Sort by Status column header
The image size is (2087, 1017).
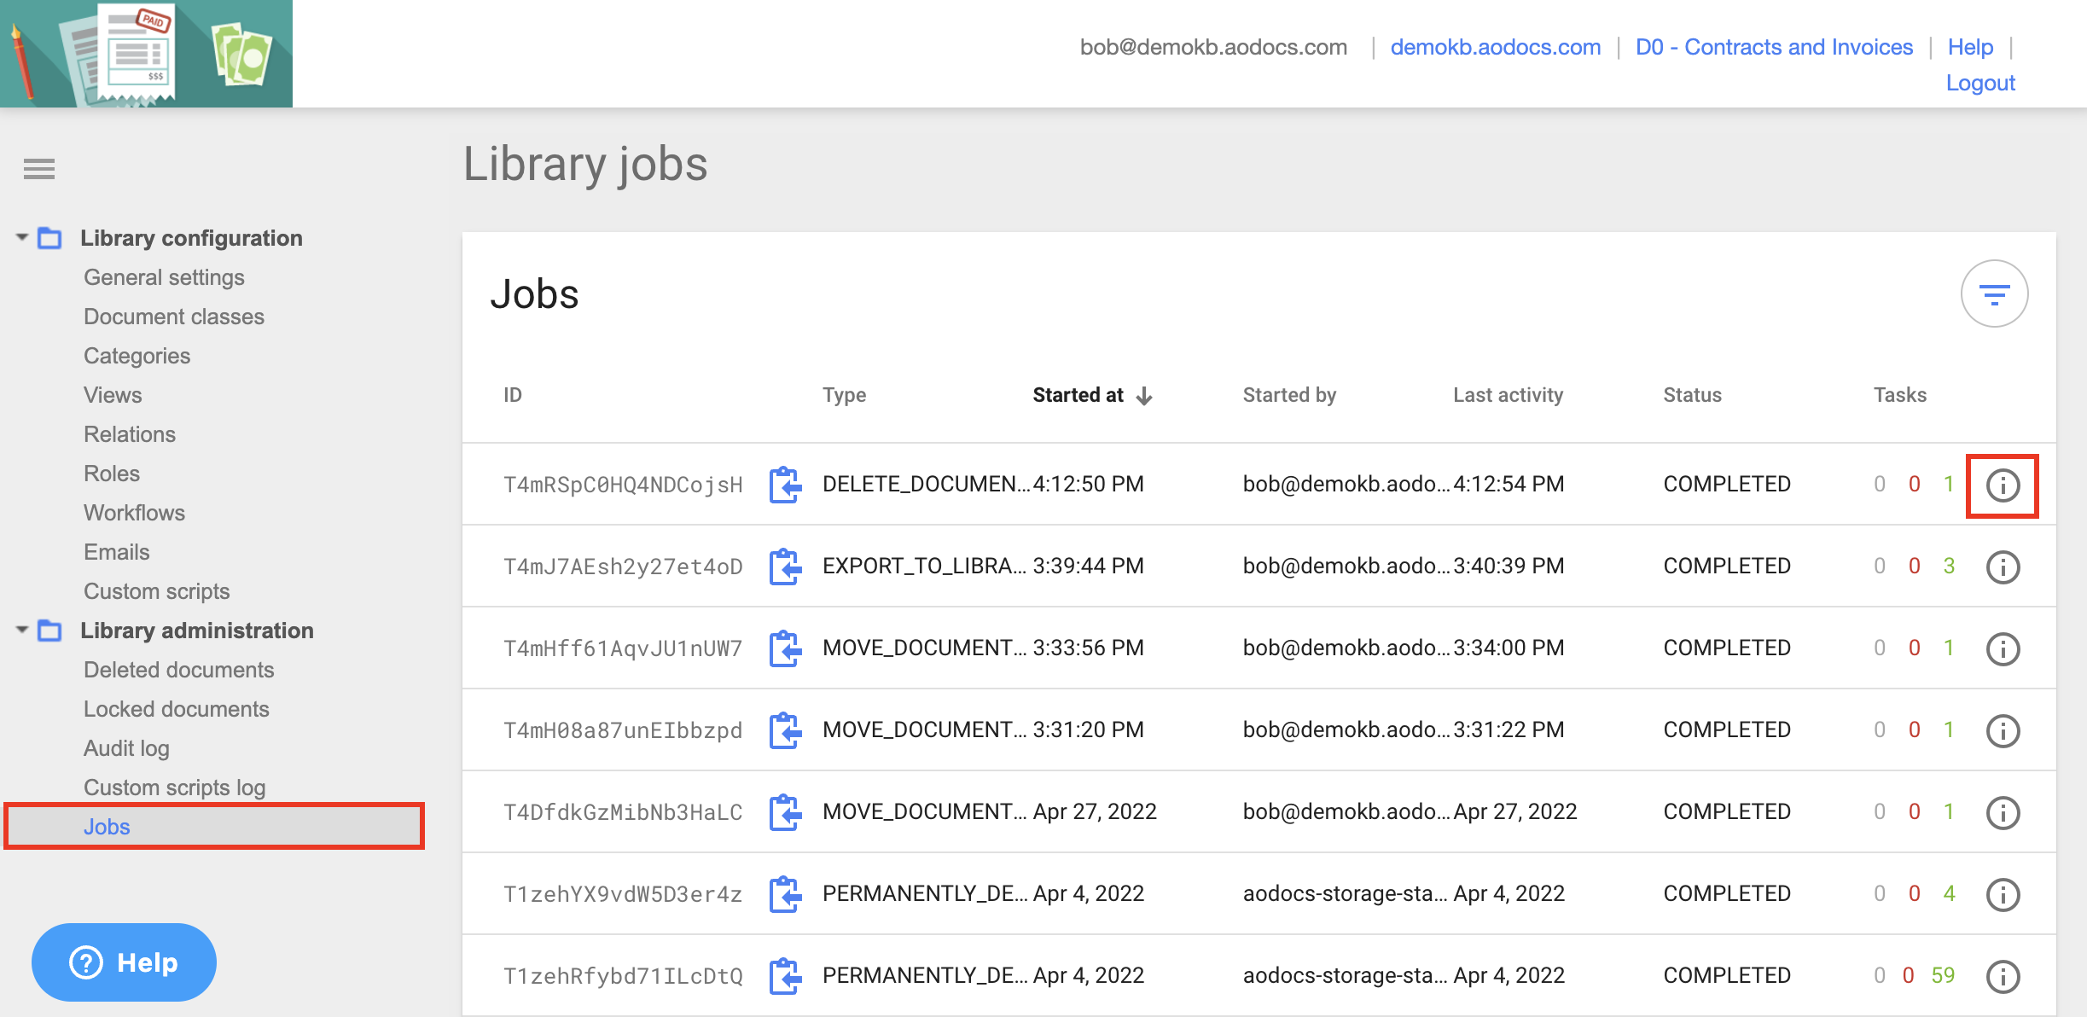pos(1692,395)
